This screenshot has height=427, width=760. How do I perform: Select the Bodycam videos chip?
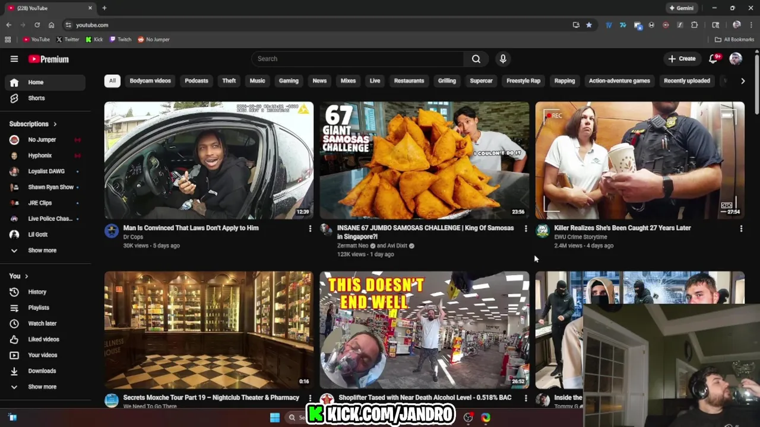pos(150,81)
